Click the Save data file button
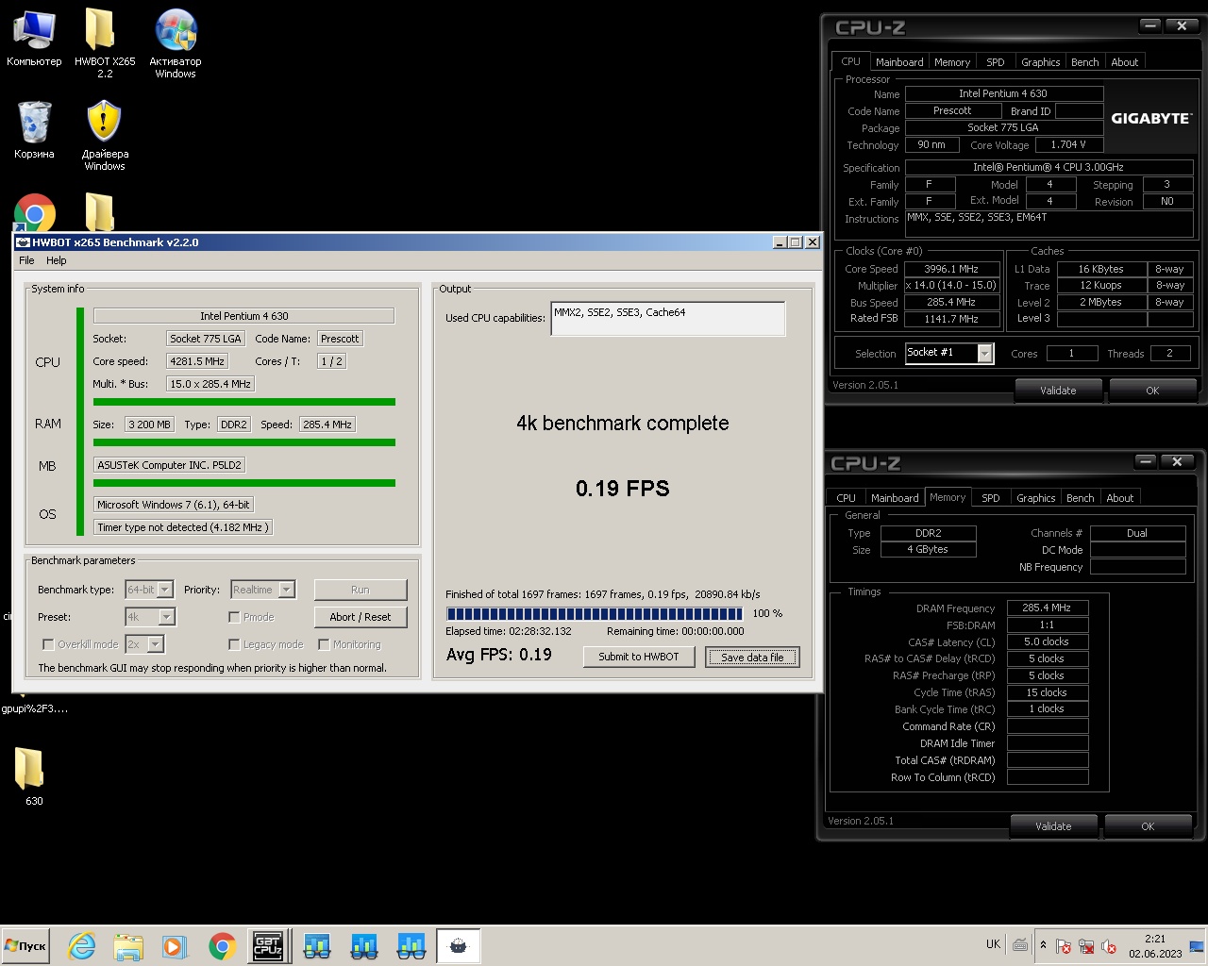Viewport: 1208px width, 966px height. click(752, 658)
